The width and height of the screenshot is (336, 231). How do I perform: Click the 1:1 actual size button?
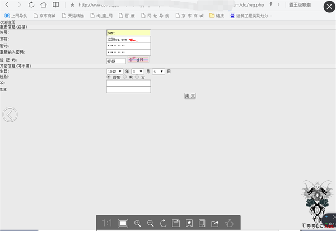[107, 223]
